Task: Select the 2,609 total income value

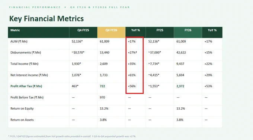Action: (103, 64)
